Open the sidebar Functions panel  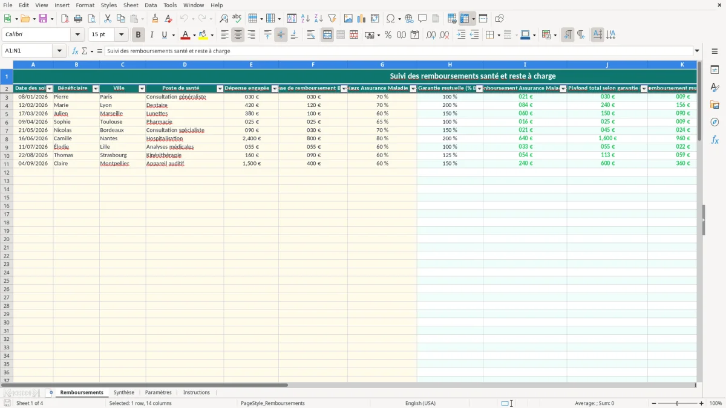[x=715, y=140]
